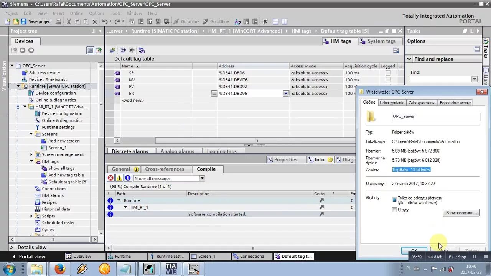Click the export tags icon in tag toolbar
The height and width of the screenshot is (276, 491).
pos(123,50)
